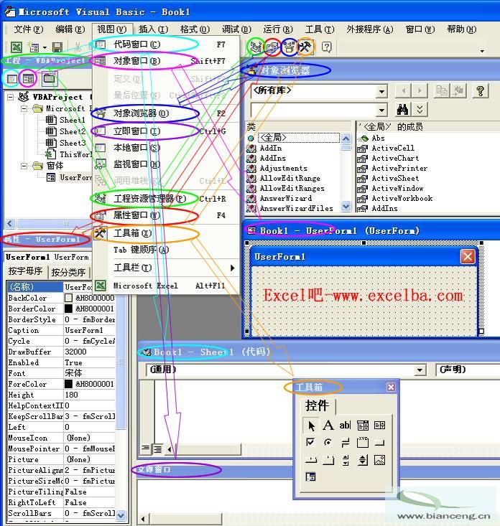Select the OptionButton control in the toolbox
Screen dimensions: 500x526
click(328, 443)
